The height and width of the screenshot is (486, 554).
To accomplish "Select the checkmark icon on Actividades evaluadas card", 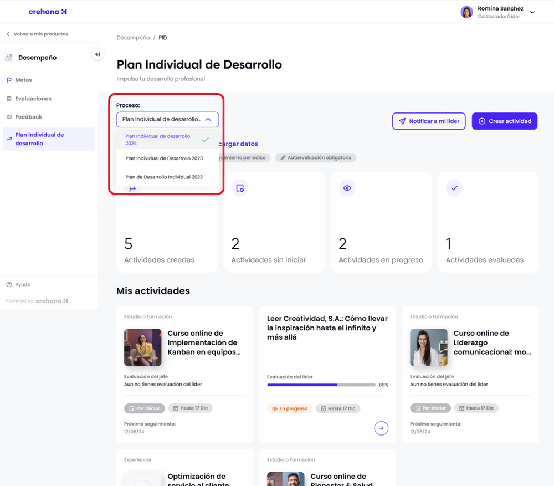I will tap(454, 188).
